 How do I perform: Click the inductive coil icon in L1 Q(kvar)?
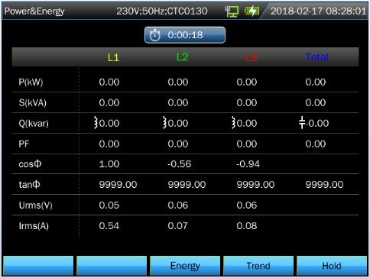96,123
